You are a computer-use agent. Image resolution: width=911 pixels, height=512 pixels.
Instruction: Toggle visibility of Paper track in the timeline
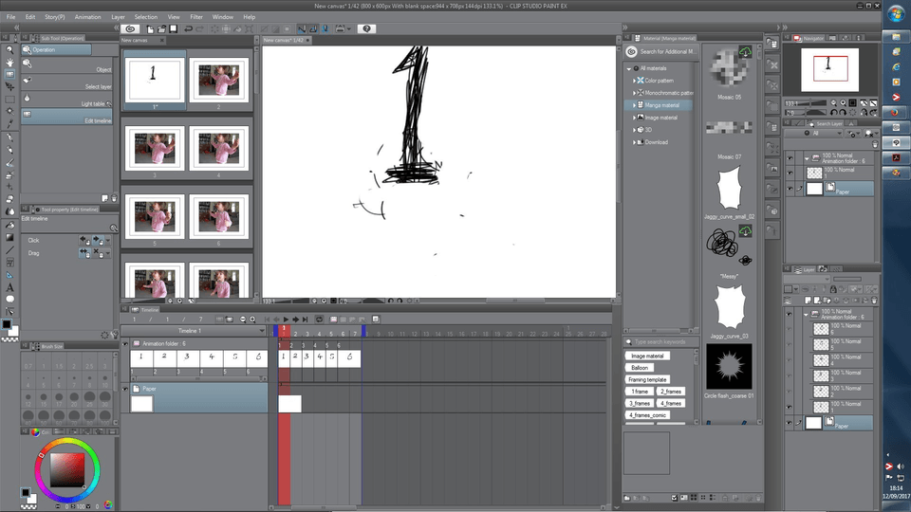125,389
